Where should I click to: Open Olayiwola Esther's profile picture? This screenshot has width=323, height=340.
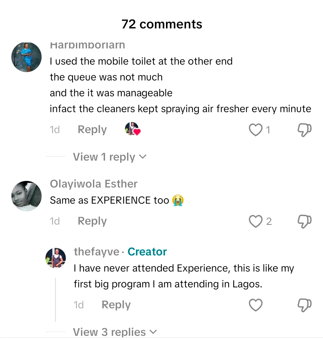click(x=26, y=196)
